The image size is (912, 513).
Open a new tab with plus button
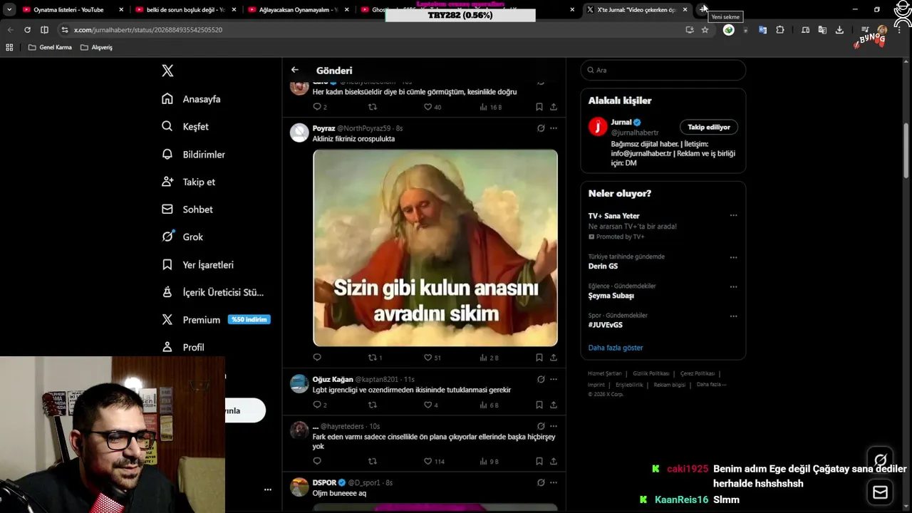click(704, 9)
